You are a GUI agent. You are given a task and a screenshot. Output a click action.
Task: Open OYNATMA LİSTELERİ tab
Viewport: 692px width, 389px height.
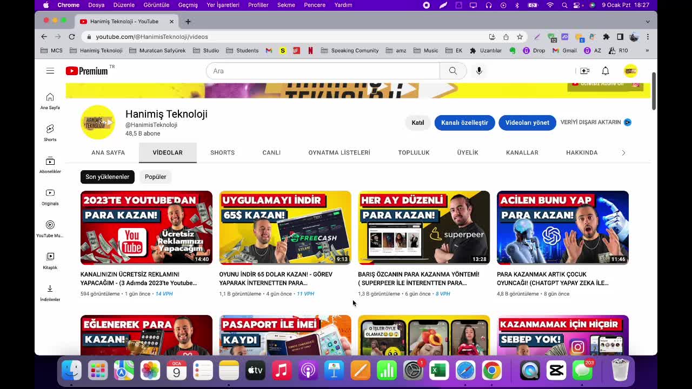pos(339,152)
